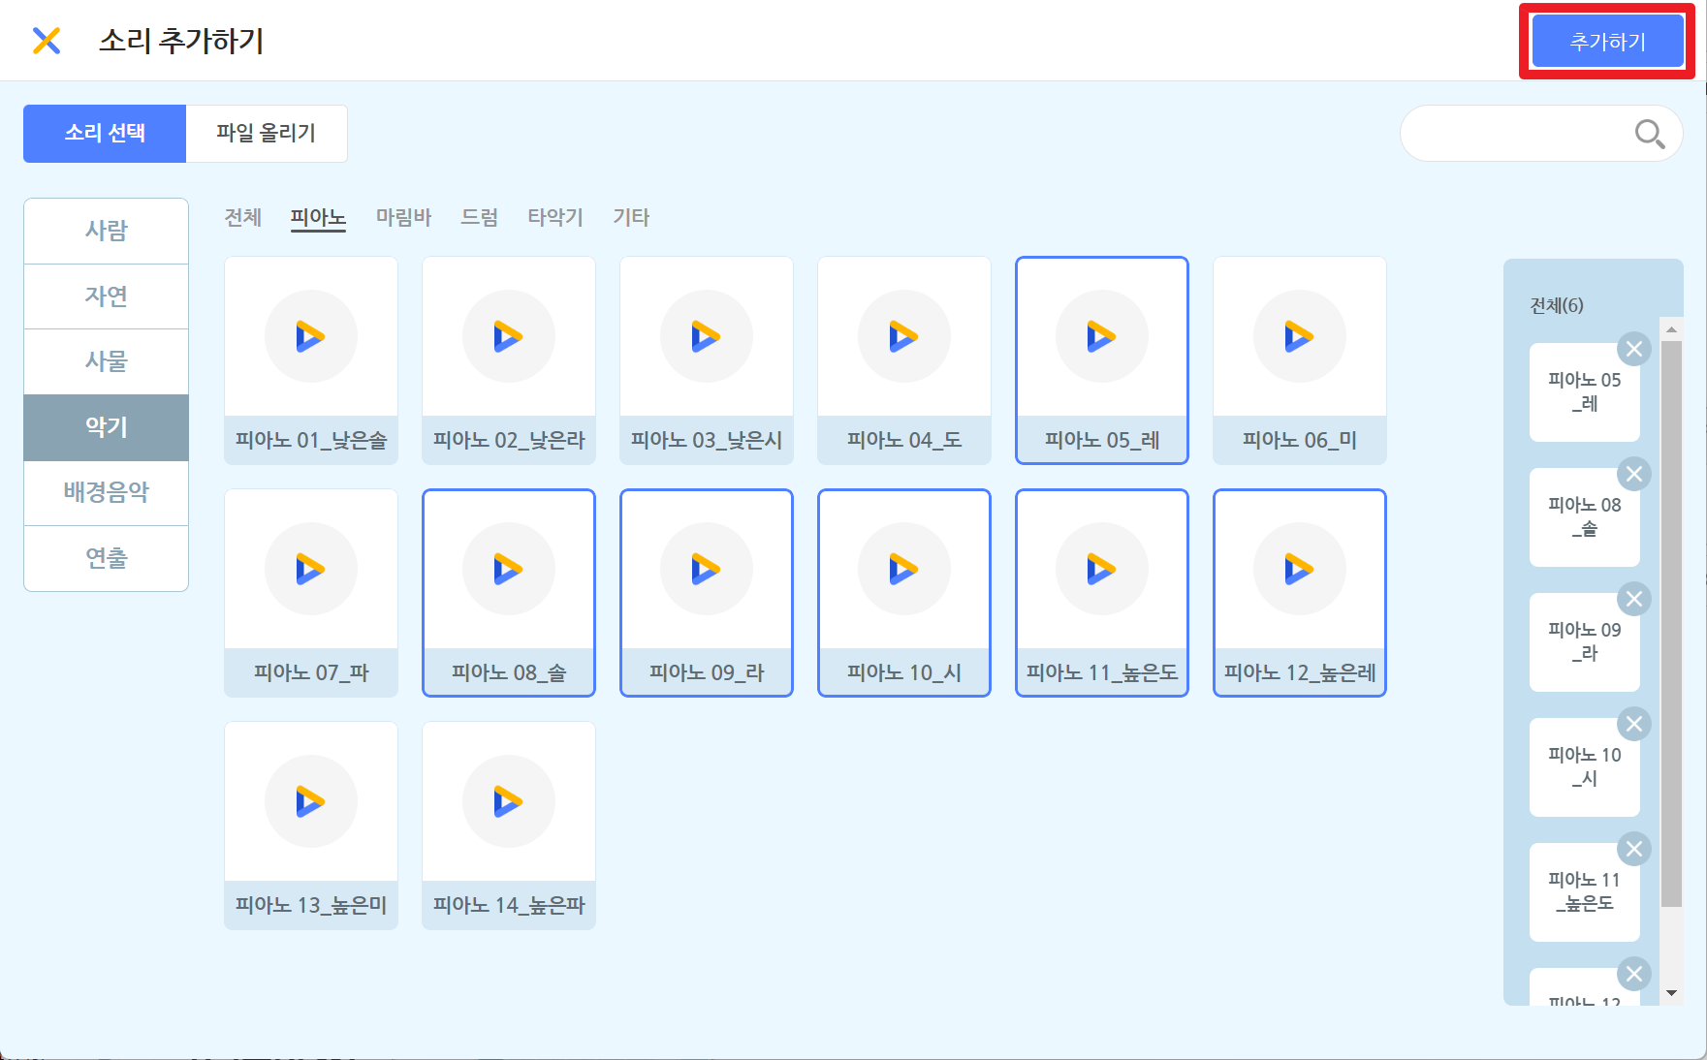Play preview of 피아노 01_낮은솔
Viewport: 1707px width, 1060px height.
pos(311,336)
